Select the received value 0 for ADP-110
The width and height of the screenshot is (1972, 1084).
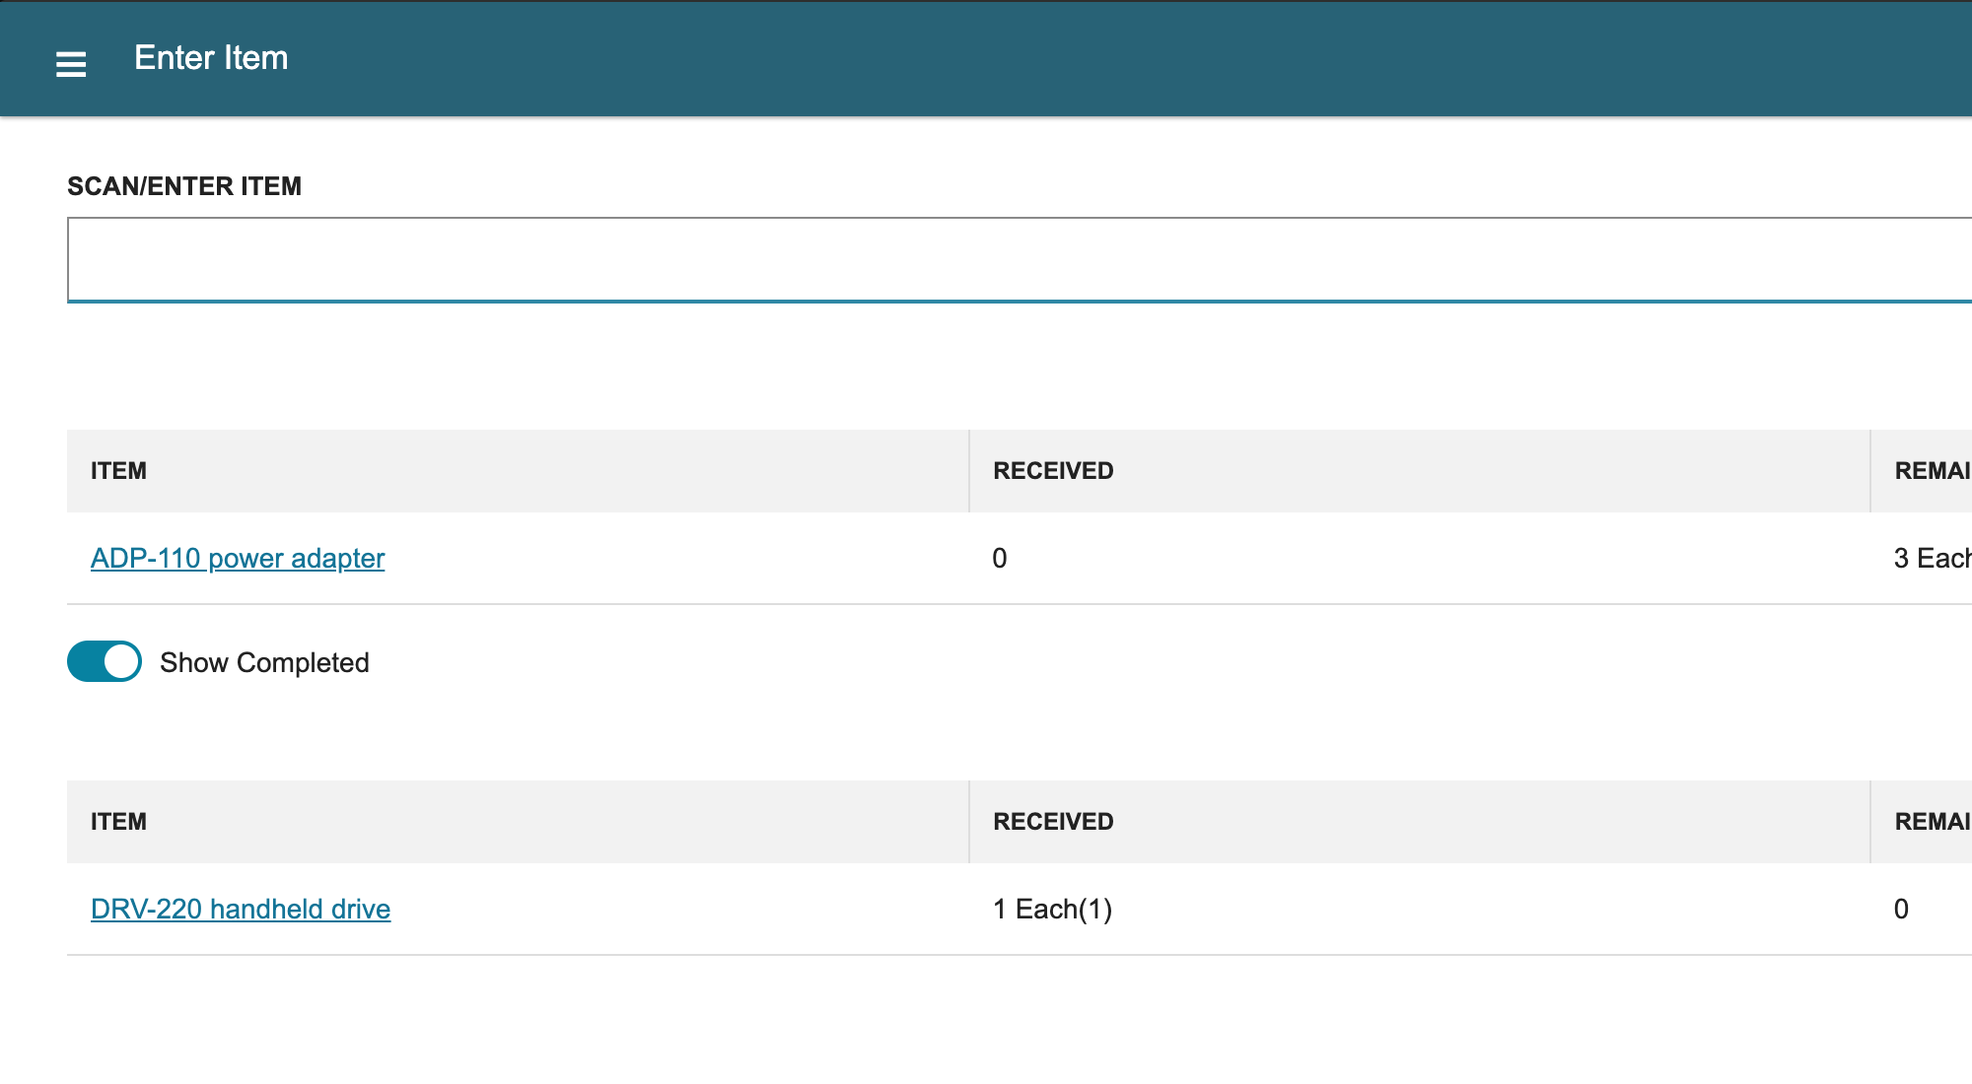[1000, 558]
